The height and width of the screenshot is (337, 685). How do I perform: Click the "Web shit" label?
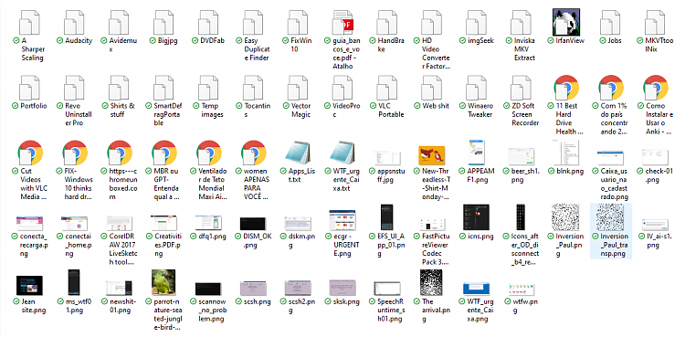436,106
